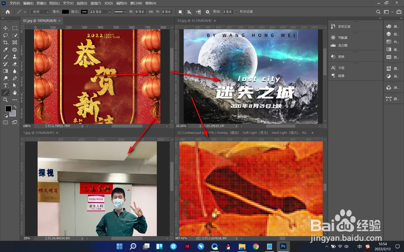Switch to the 03.jpg document tab
The width and height of the screenshot is (404, 252).
pyautogui.click(x=194, y=21)
